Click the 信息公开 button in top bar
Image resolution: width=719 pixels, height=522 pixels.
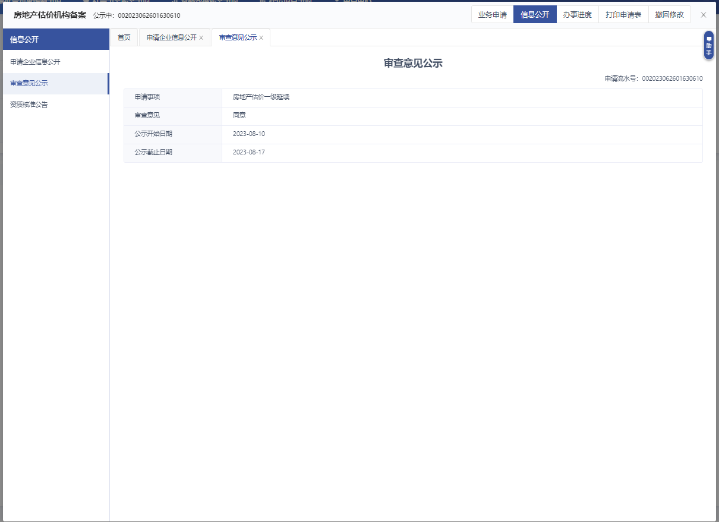pyautogui.click(x=535, y=15)
